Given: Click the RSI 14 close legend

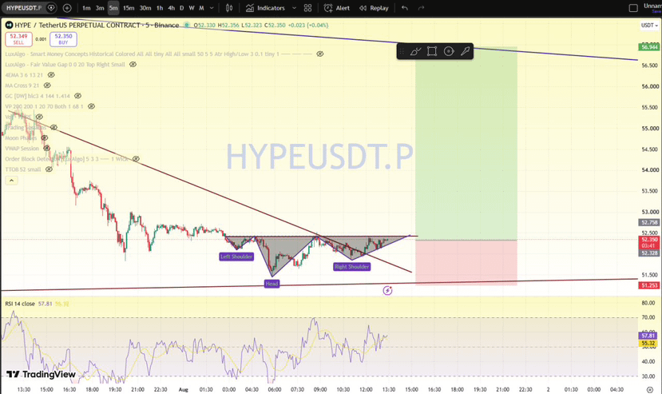Looking at the screenshot, I should pos(20,304).
